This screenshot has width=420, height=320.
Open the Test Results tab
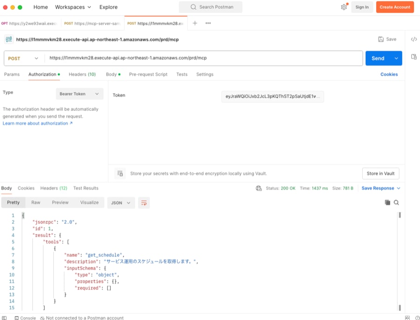86,188
